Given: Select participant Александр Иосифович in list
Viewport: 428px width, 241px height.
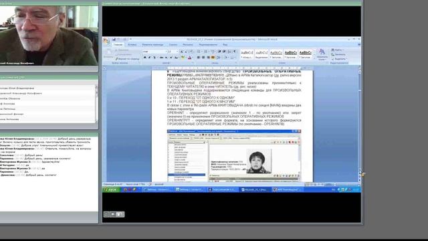Looking at the screenshot, I should [21, 94].
